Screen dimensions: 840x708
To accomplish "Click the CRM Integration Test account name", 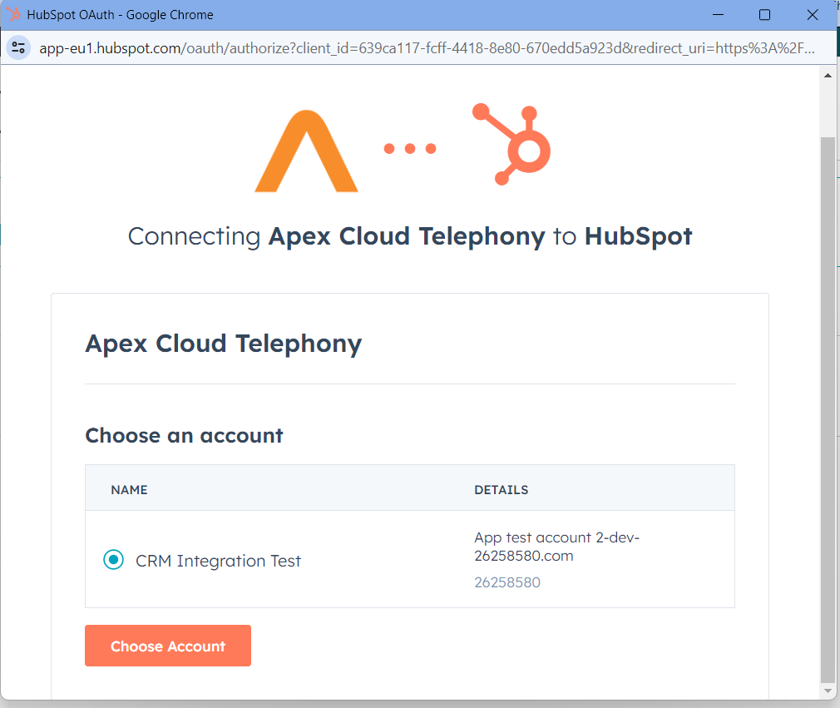I will click(218, 561).
